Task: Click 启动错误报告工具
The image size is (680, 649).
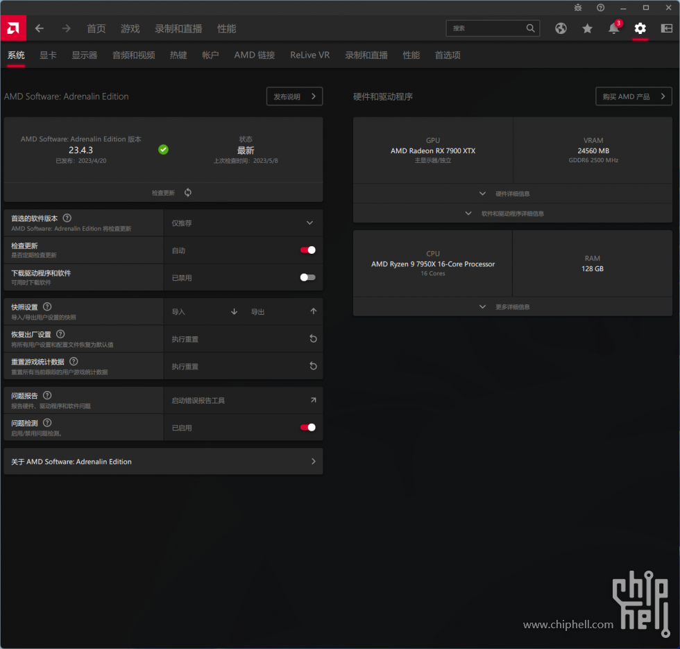Action: pos(198,400)
